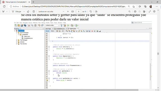161x91 pixels.
Task: Select the Dibujar draw tool
Action: [17, 11]
